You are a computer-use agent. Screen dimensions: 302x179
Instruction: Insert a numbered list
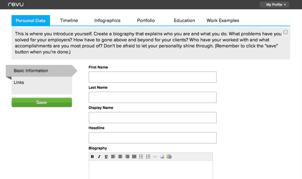(148, 157)
